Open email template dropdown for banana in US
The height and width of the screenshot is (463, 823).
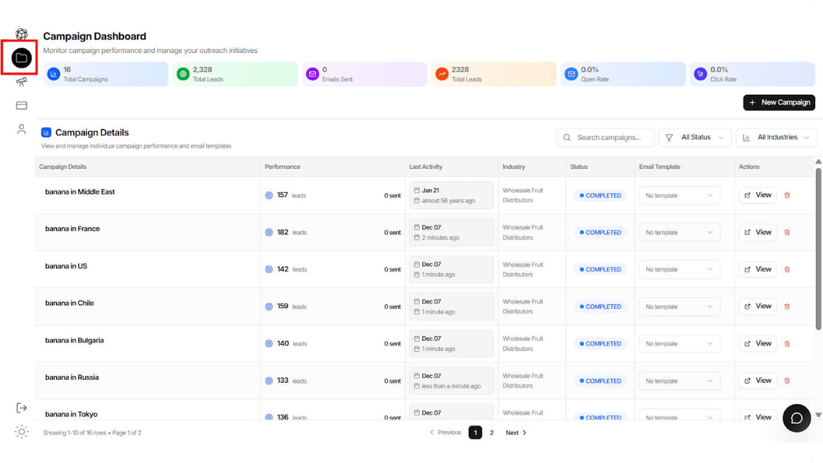[679, 269]
